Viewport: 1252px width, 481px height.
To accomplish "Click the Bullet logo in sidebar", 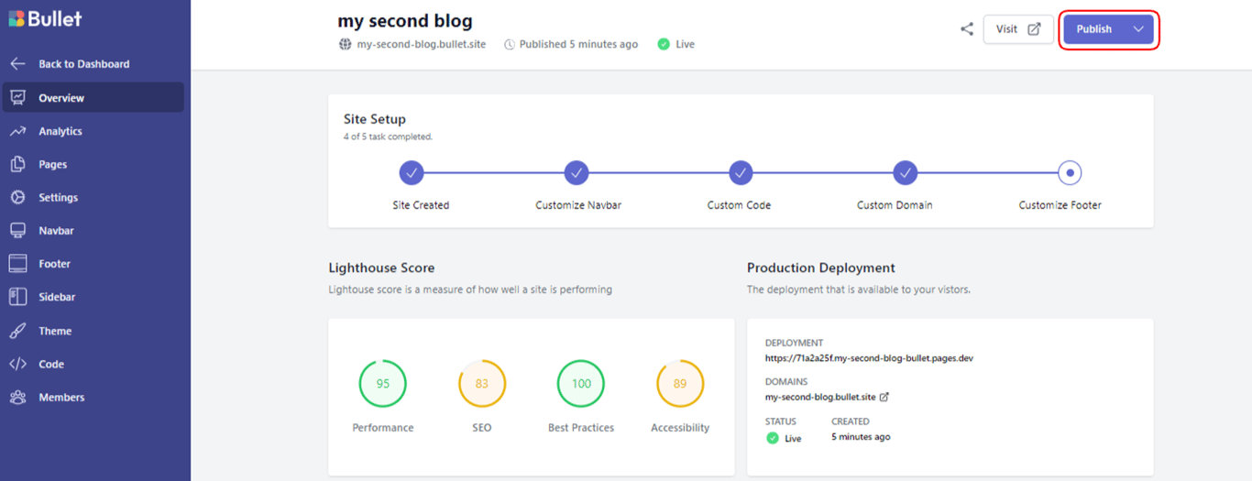I will (x=46, y=19).
